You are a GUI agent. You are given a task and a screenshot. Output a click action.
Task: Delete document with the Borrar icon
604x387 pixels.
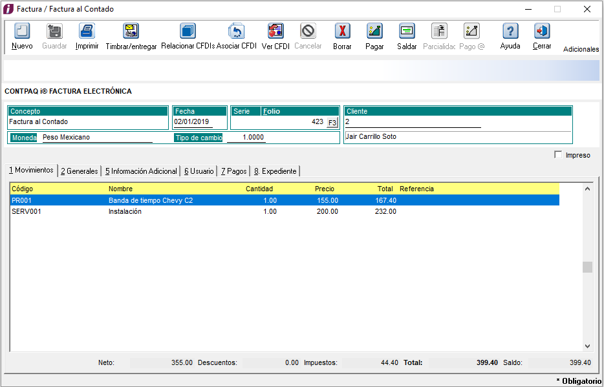click(x=342, y=32)
